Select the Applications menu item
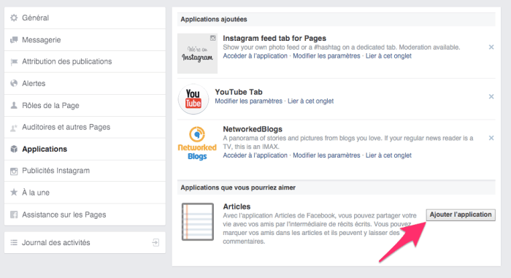Viewport: 511px width, 278px height. coord(85,149)
